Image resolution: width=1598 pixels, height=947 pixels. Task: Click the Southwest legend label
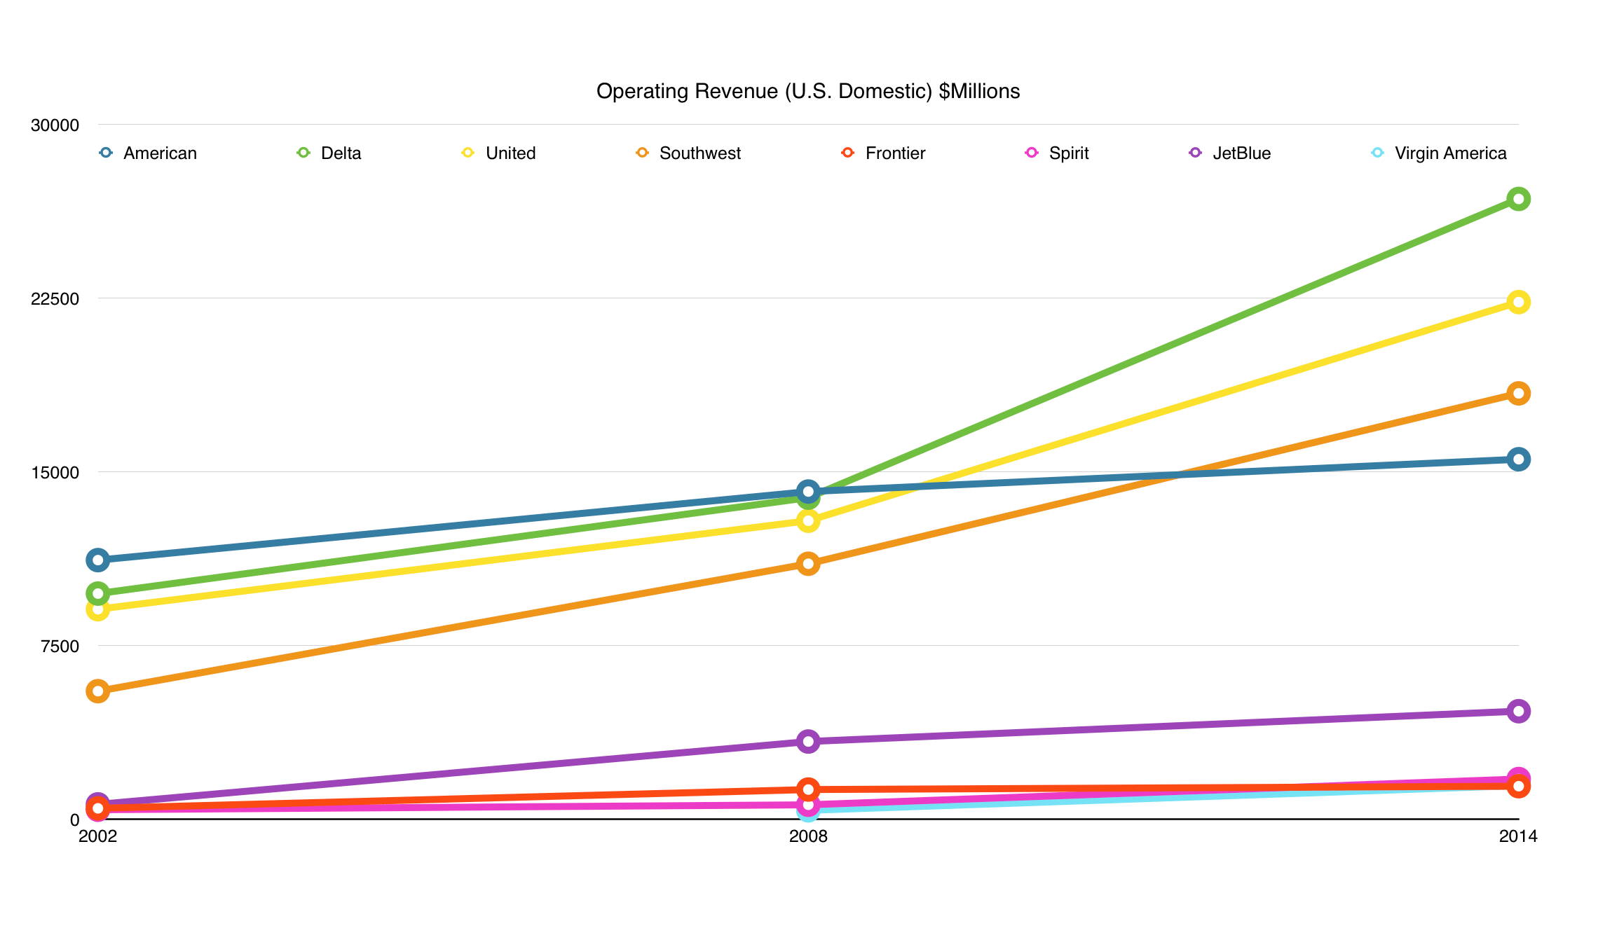point(699,153)
